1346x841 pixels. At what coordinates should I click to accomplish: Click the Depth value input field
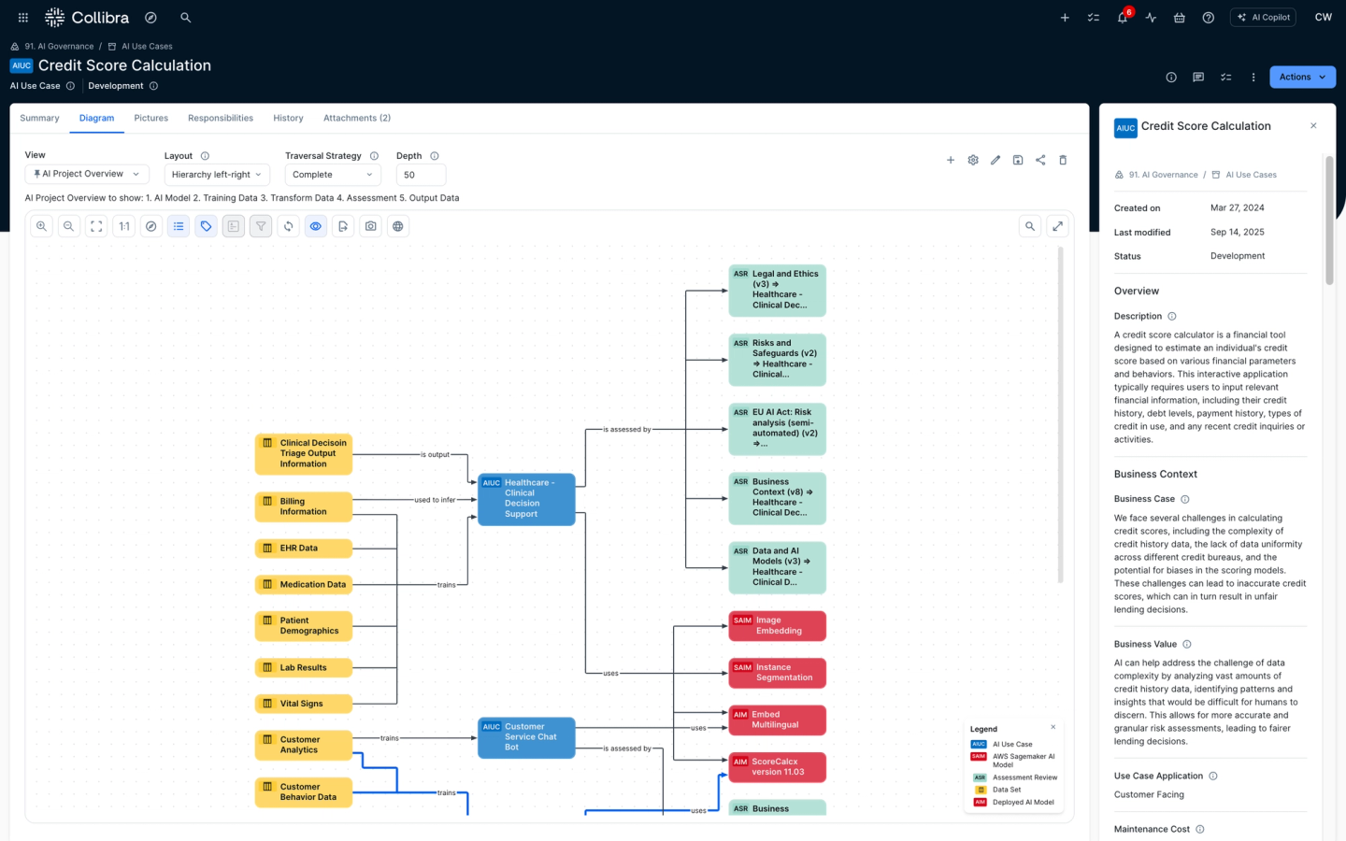click(x=421, y=174)
